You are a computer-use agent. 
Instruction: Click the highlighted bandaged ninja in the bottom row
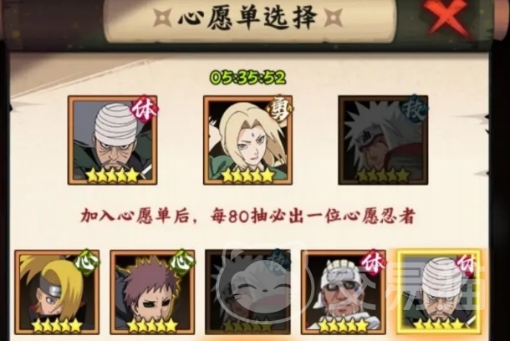point(439,292)
